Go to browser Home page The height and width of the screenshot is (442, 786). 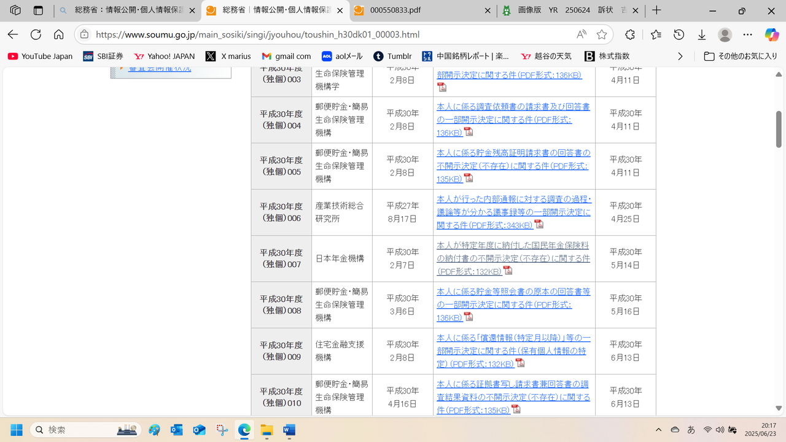coord(58,35)
